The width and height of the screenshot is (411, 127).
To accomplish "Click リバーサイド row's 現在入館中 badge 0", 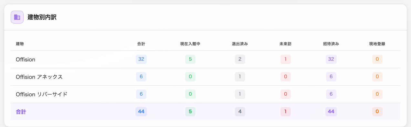I will pos(190,94).
